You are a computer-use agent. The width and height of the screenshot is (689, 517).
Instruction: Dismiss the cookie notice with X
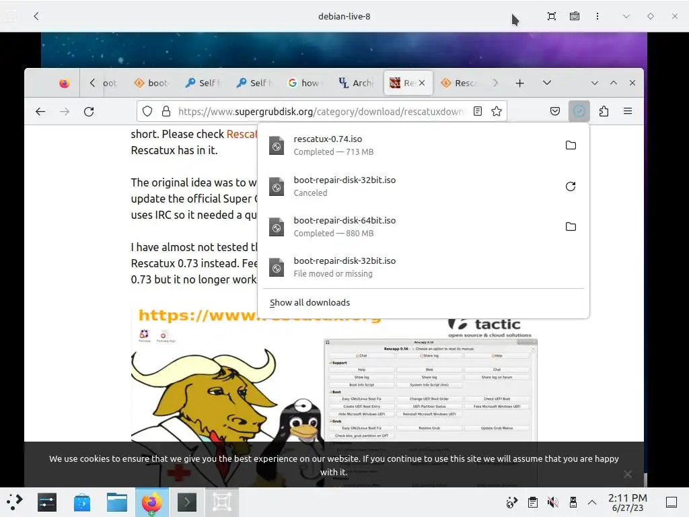628,474
